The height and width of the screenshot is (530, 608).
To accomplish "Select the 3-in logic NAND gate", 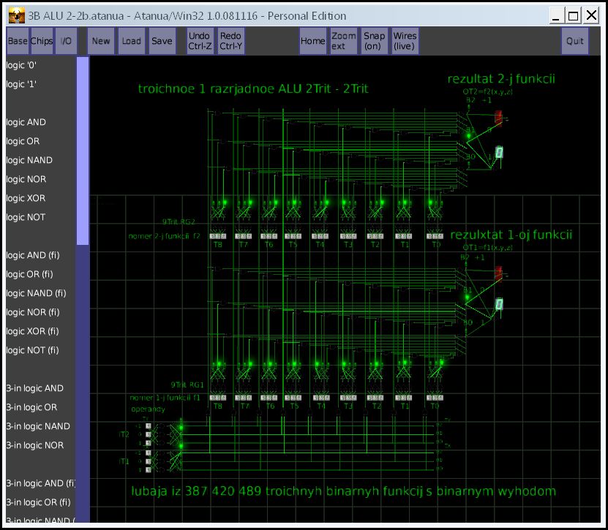I will click(x=38, y=425).
